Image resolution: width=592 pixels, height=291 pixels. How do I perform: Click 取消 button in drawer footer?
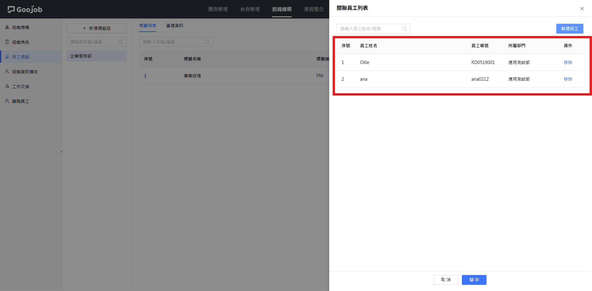[446, 280]
